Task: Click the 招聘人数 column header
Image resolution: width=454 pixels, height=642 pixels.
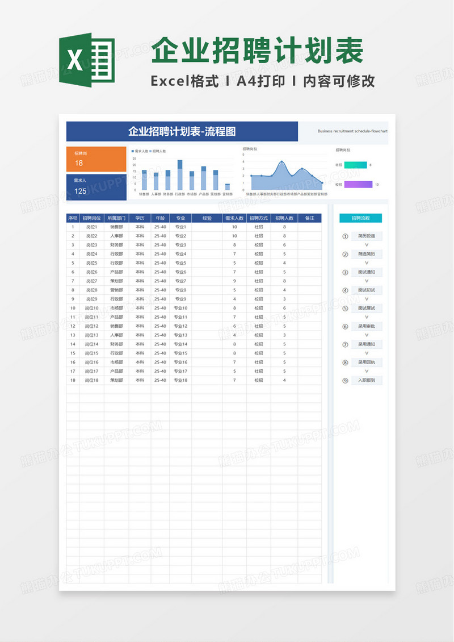Action: click(284, 218)
